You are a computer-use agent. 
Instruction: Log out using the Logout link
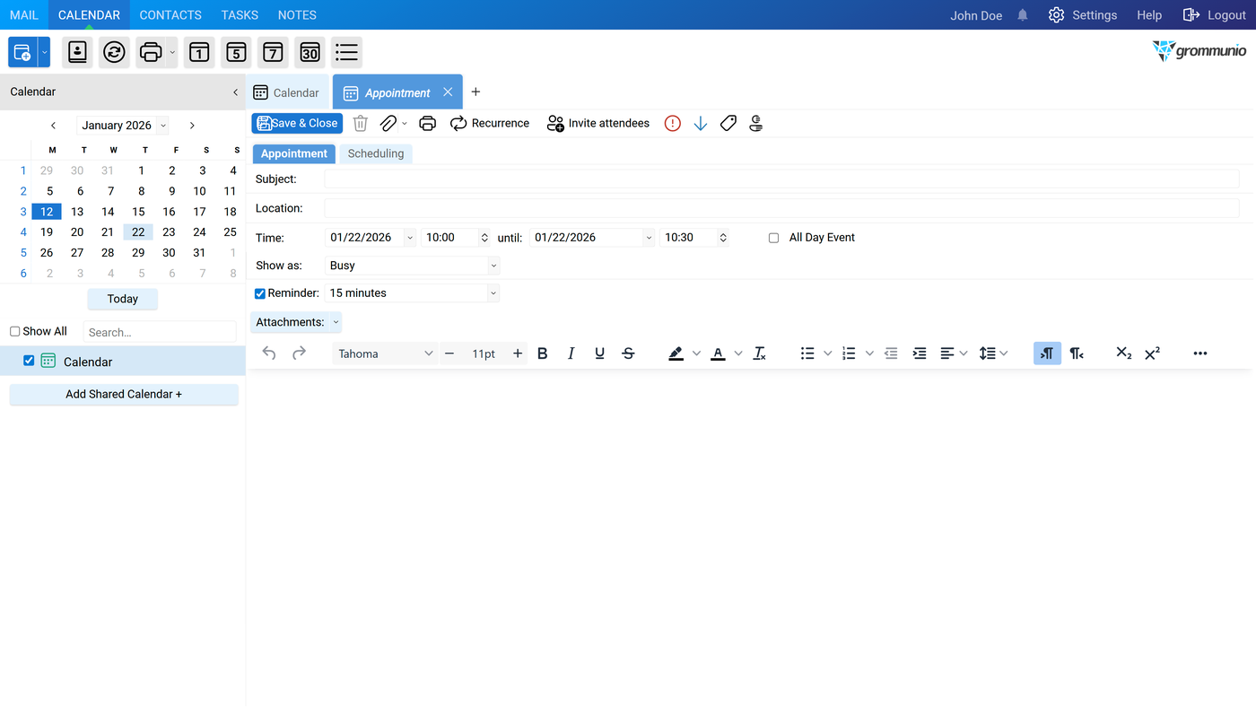[1215, 15]
